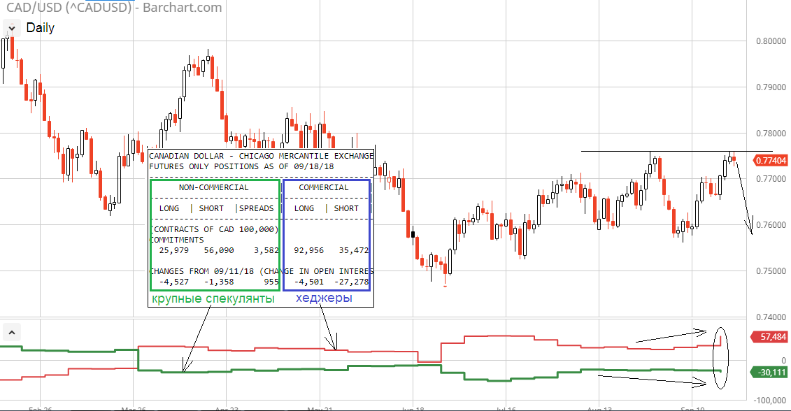This screenshot has width=791, height=411.
Task: Click the green крупные спекулянты label
Action: point(213,299)
